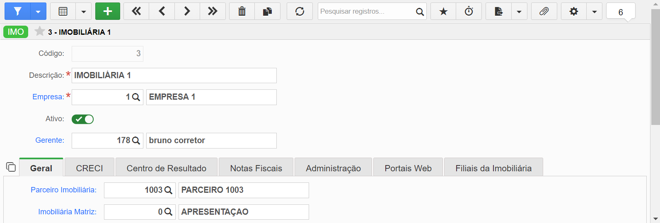Screen dimensions: 660x223
Task: Duplicate record using the copy icon
Action: tap(268, 11)
